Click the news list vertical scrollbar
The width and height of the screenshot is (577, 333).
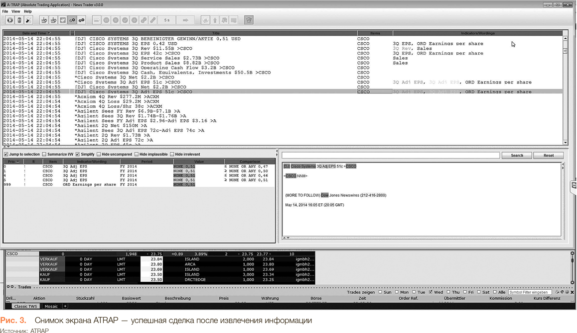(x=566, y=89)
